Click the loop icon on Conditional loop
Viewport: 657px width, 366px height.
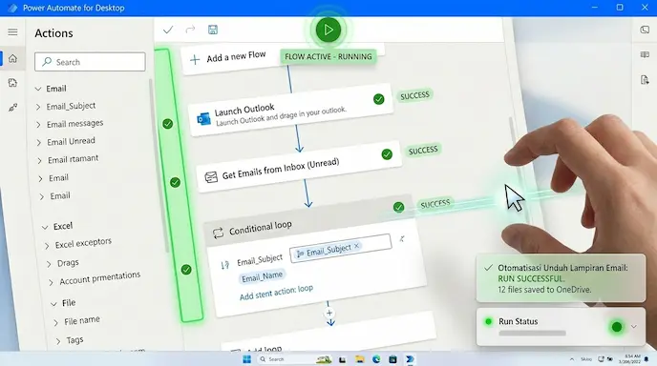coord(219,233)
